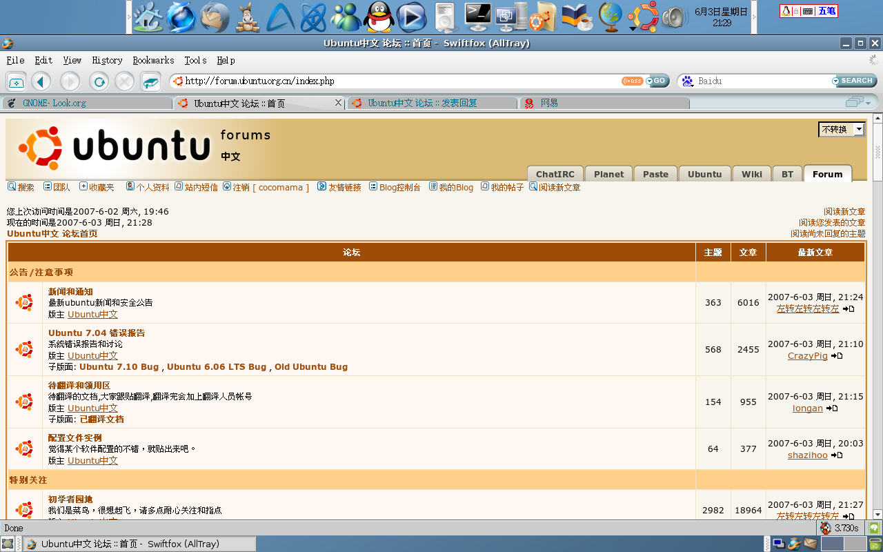
Task: Click the Stop loading X icon
Action: click(x=124, y=81)
